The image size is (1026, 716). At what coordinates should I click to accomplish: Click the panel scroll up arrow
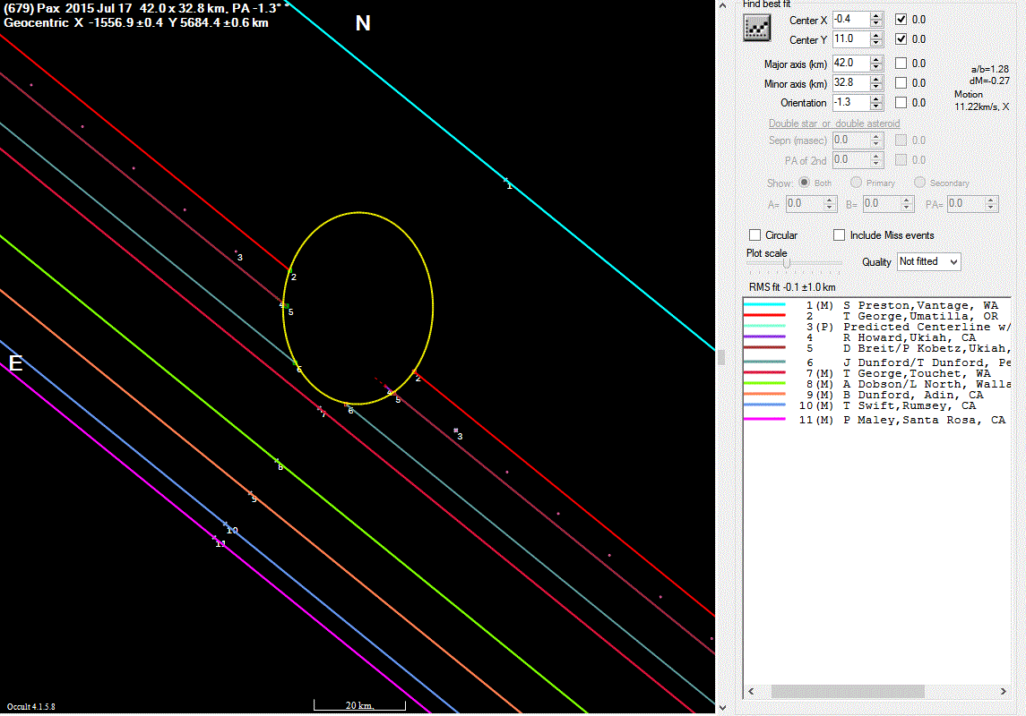pyautogui.click(x=722, y=5)
